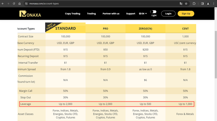Select the CENT account column header
This screenshot has height=121, width=217.
(185, 29)
